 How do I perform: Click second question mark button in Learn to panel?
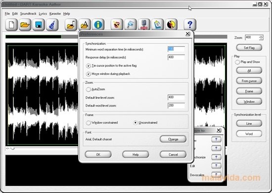(x=216, y=148)
